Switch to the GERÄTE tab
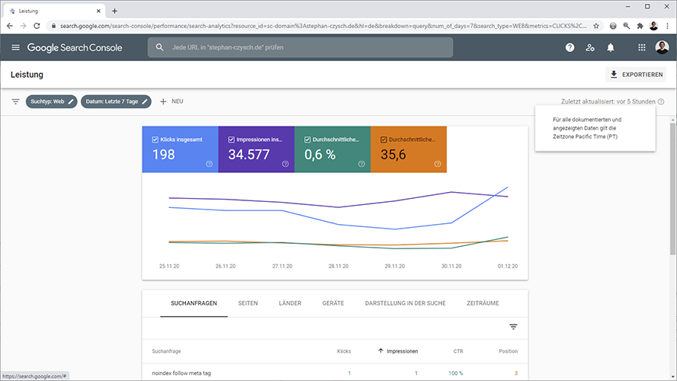677x381 pixels. (x=333, y=303)
